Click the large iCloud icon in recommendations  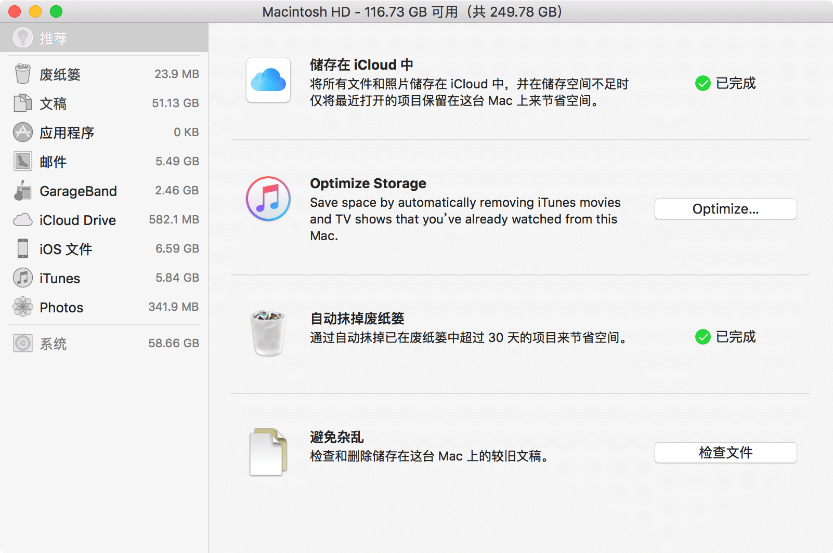[x=268, y=80]
